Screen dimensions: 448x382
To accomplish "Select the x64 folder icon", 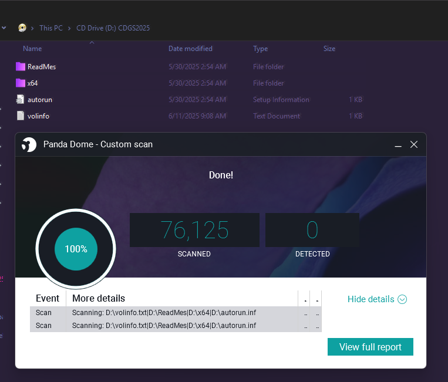I will pos(21,83).
